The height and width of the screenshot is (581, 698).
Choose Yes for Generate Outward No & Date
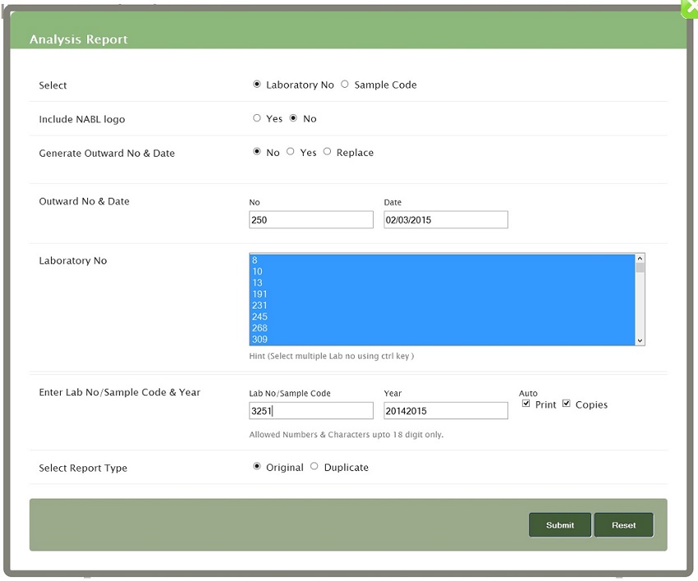click(x=291, y=152)
